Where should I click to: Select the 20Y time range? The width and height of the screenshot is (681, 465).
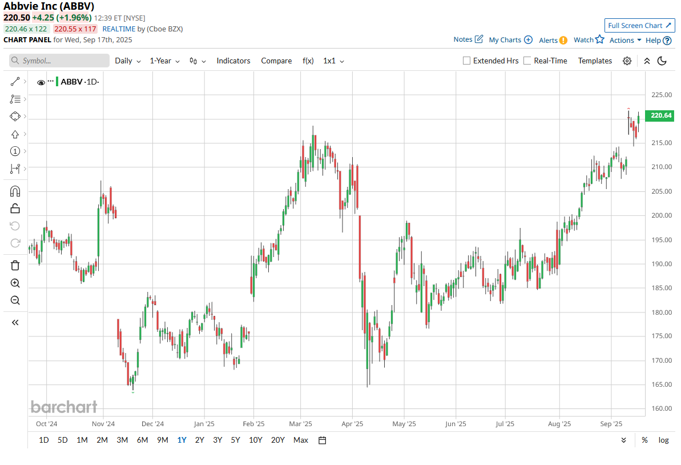pyautogui.click(x=277, y=440)
